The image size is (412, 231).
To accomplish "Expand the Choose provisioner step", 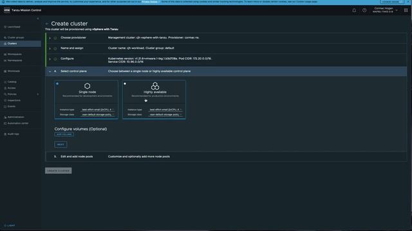I will coord(50,38).
